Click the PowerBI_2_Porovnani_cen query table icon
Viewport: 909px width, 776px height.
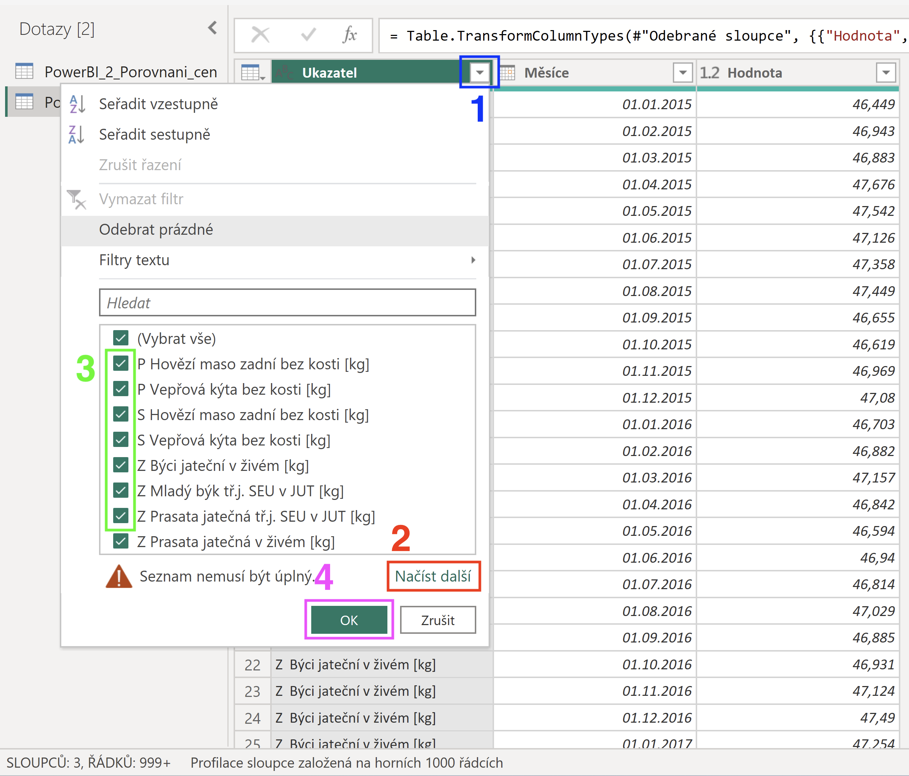(x=24, y=71)
